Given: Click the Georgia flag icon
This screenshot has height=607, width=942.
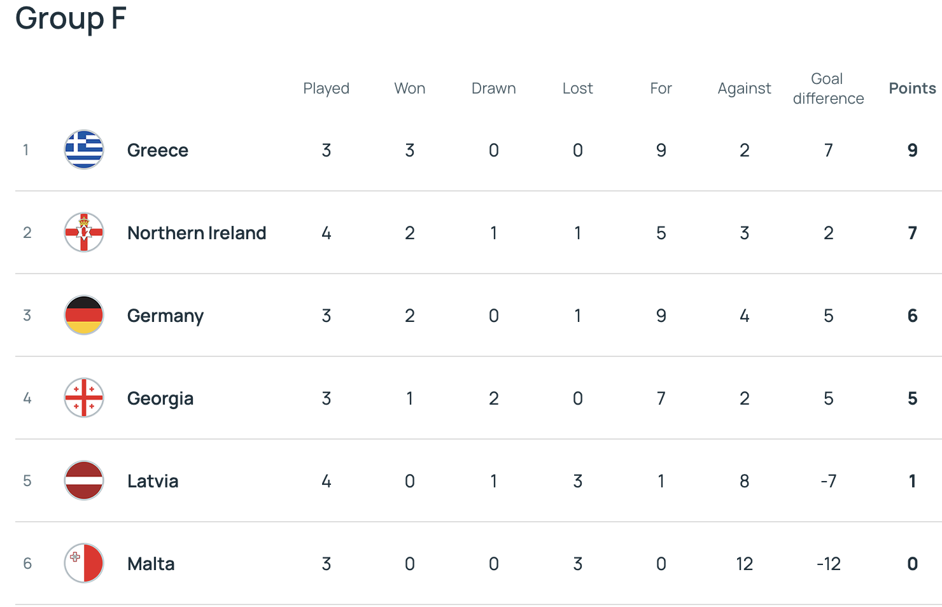Looking at the screenshot, I should coord(84,398).
